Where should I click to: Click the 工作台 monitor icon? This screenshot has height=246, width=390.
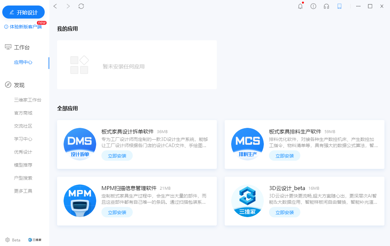[8, 47]
